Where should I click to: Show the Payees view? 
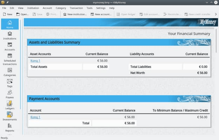click(x=10, y=94)
